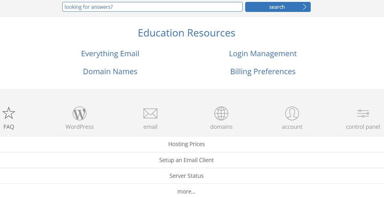Switch to the email tab label

150,127
